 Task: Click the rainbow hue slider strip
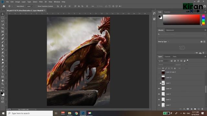coord(203,20)
